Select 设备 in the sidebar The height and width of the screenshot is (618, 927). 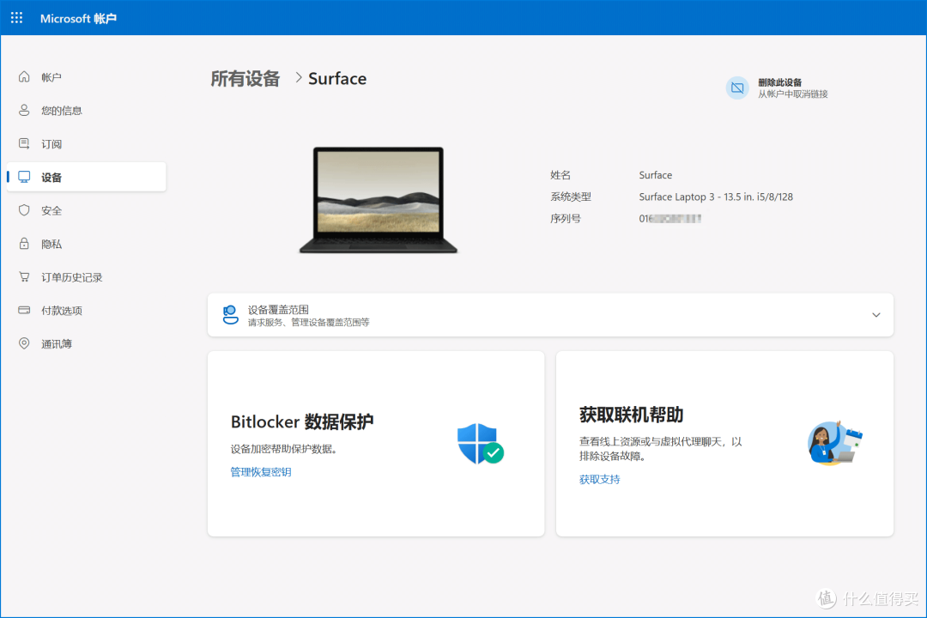[x=87, y=177]
